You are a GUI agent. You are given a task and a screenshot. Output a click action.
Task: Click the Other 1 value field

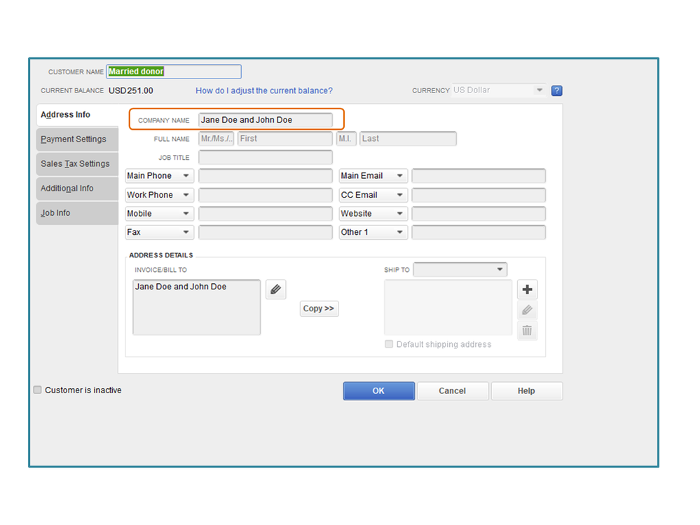tap(478, 232)
